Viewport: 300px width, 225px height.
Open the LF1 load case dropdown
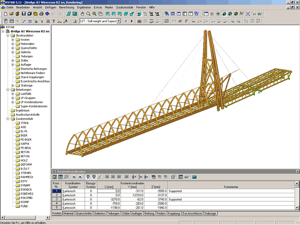click(119, 21)
